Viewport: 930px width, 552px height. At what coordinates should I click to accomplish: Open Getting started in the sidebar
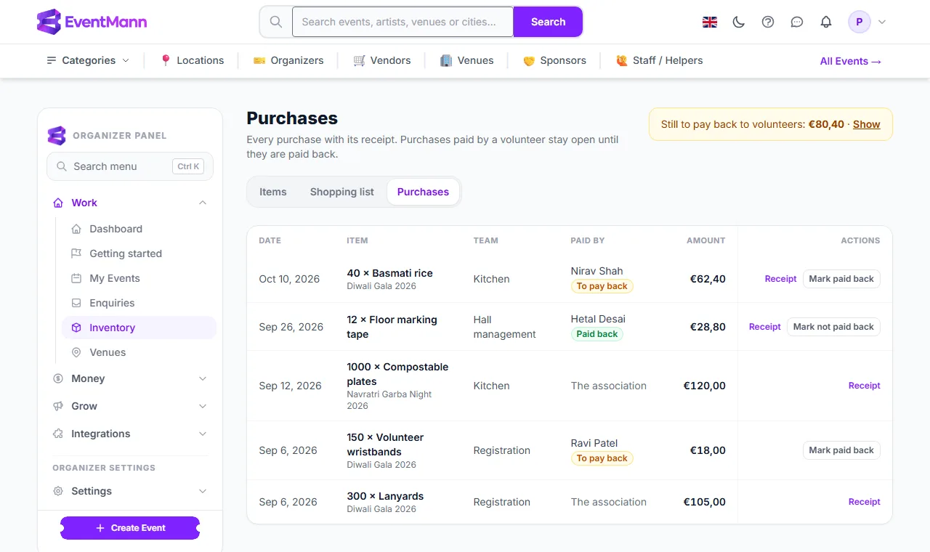pyautogui.click(x=139, y=253)
